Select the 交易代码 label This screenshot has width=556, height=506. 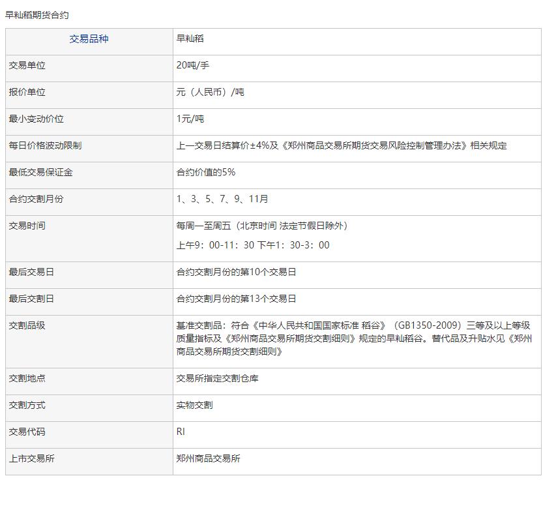27,432
